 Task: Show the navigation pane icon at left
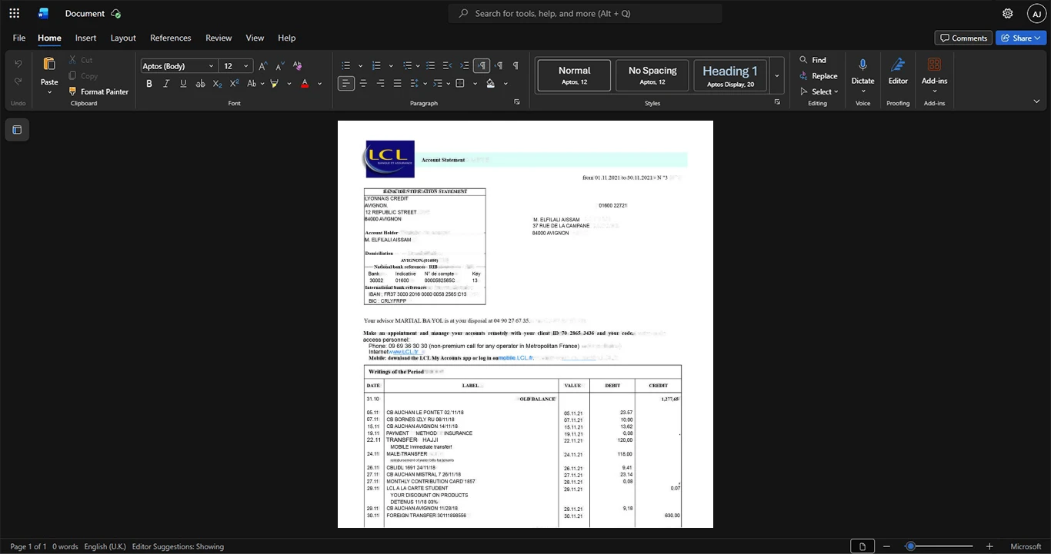(x=17, y=130)
